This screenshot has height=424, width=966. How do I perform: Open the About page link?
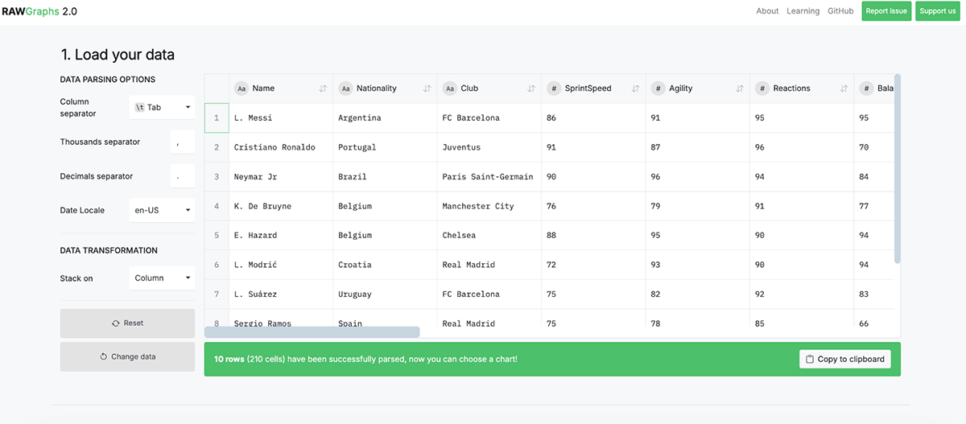(767, 11)
